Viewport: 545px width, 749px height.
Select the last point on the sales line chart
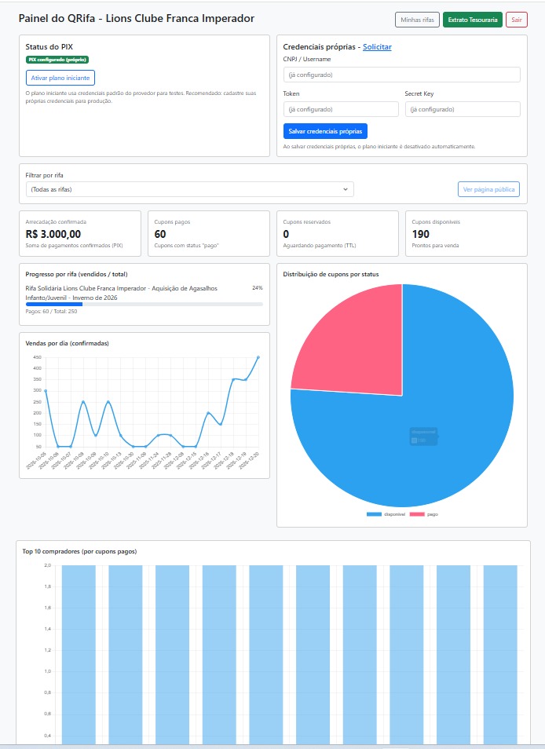click(x=258, y=357)
